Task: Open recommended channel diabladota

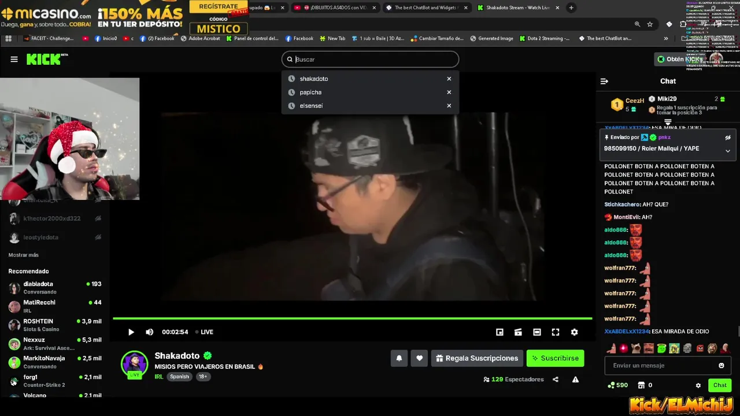Action: click(55, 288)
